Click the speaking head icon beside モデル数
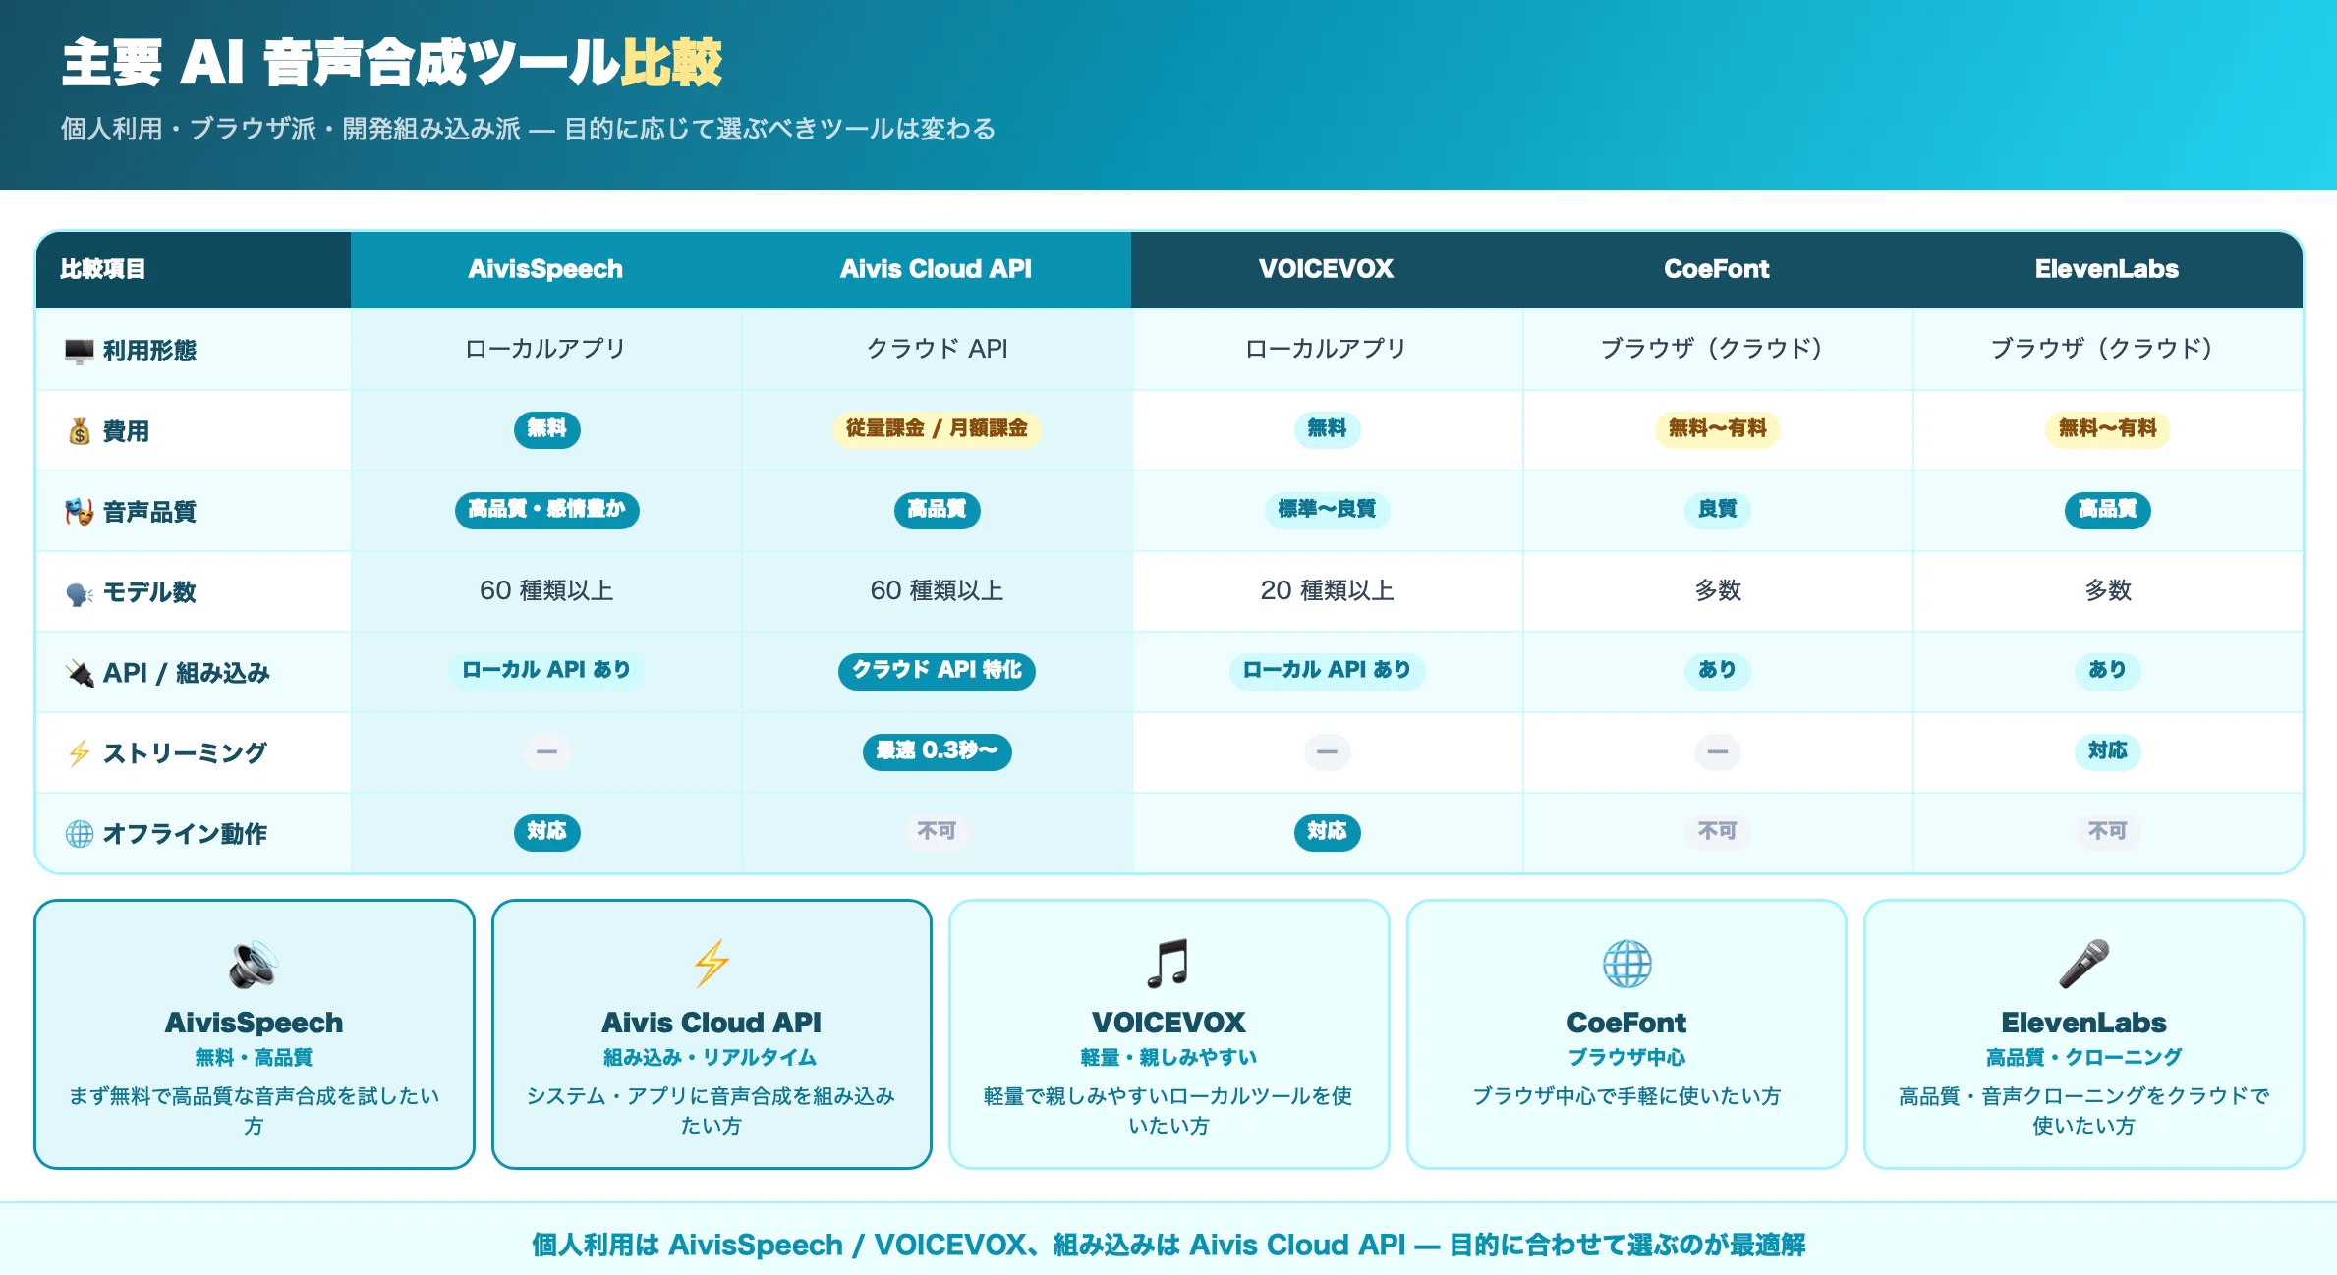2337x1275 pixels. pos(80,592)
